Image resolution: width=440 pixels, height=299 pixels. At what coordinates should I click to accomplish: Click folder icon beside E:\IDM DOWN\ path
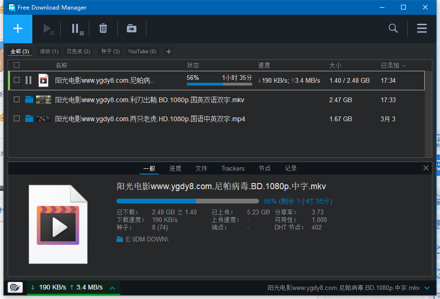120,239
